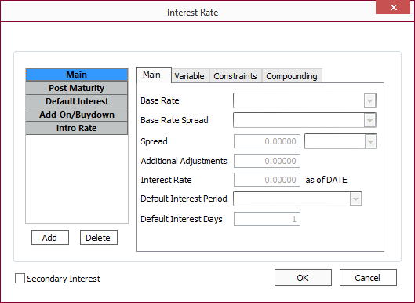Select Add-On/Buydown list entry
This screenshot has height=303, width=415.
click(77, 115)
